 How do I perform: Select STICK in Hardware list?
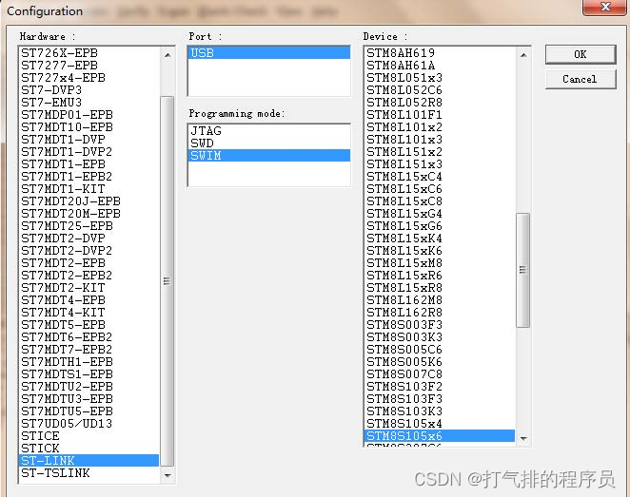[x=89, y=449]
